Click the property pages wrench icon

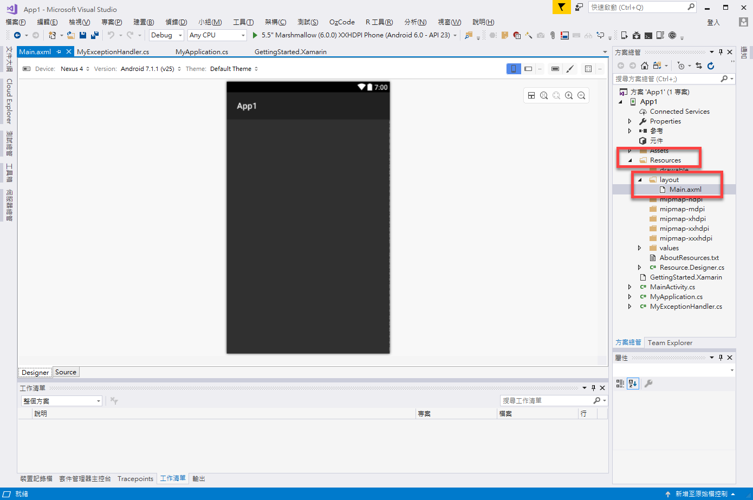click(648, 384)
